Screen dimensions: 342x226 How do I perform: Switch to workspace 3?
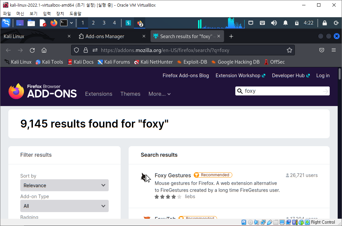(x=104, y=23)
